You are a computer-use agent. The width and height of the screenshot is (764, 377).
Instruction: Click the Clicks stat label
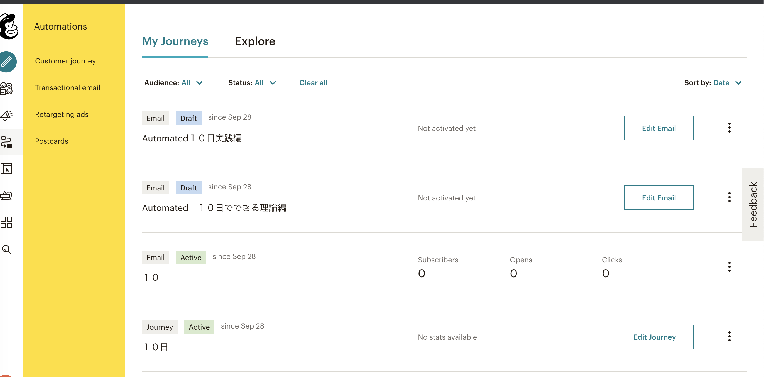click(612, 260)
